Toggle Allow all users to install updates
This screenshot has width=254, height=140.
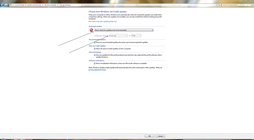(95, 49)
